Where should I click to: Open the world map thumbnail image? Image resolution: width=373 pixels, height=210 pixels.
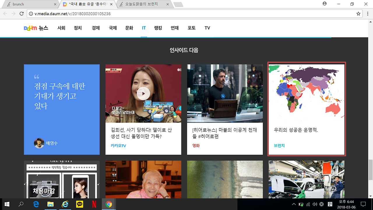click(307, 93)
